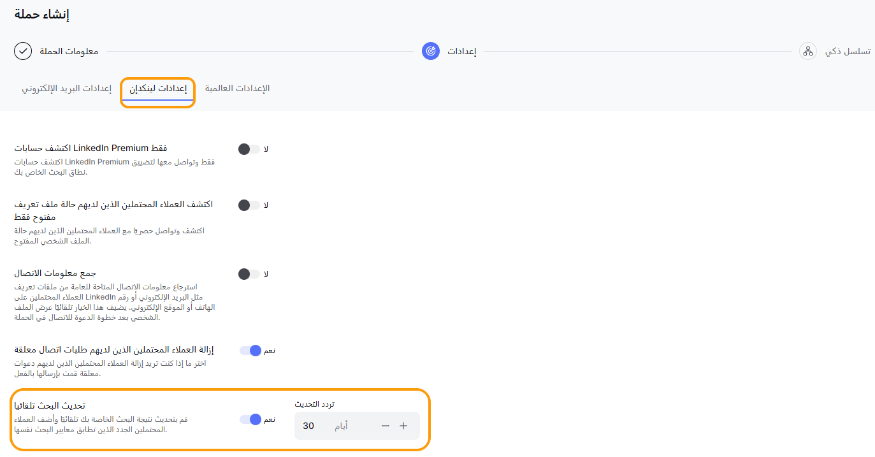Click the smart sequence step icon
Screen dimensions: 875x457
[x=808, y=51]
